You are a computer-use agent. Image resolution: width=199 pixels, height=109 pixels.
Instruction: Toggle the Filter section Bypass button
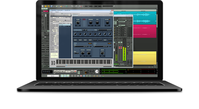[x=90, y=43]
